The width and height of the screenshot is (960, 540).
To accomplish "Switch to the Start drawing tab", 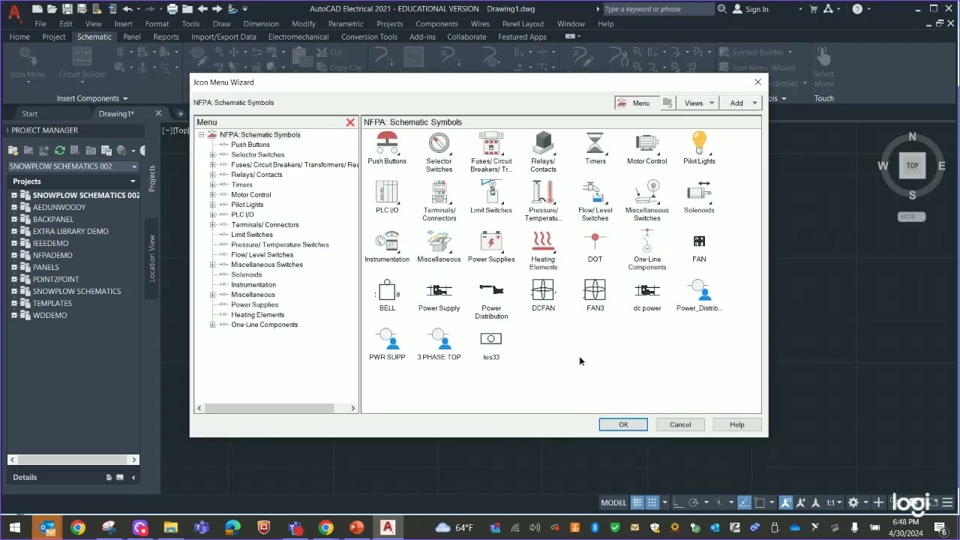I will 30,114.
